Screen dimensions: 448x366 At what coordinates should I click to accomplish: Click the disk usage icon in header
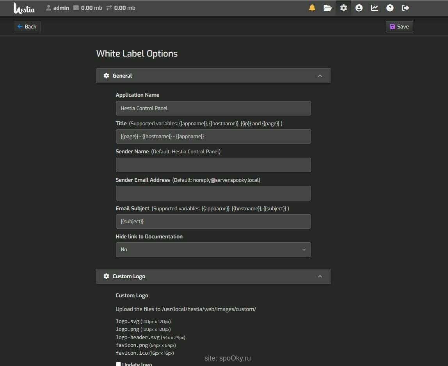76,8
